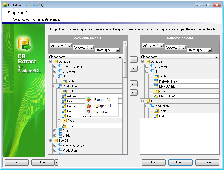Click the Views folder icon under Production
224x170 pixels.
(64, 121)
